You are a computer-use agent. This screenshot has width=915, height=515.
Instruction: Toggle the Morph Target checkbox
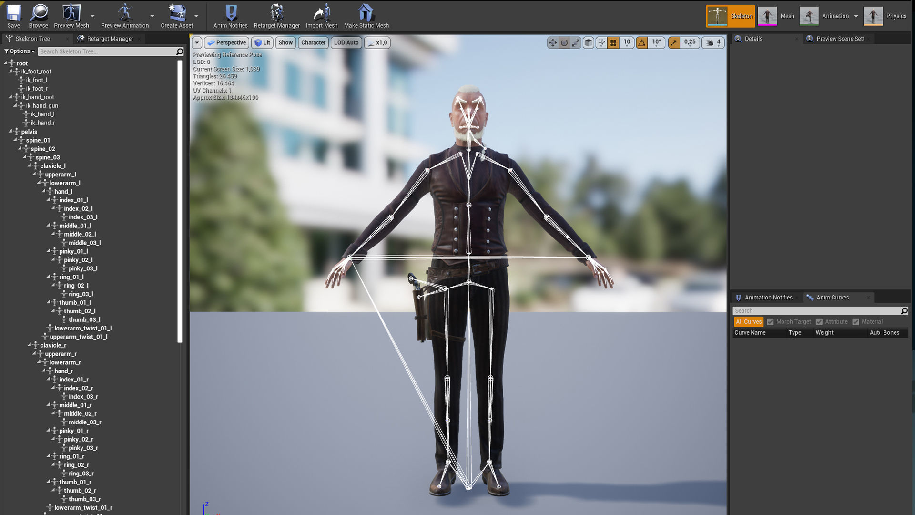pyautogui.click(x=770, y=322)
